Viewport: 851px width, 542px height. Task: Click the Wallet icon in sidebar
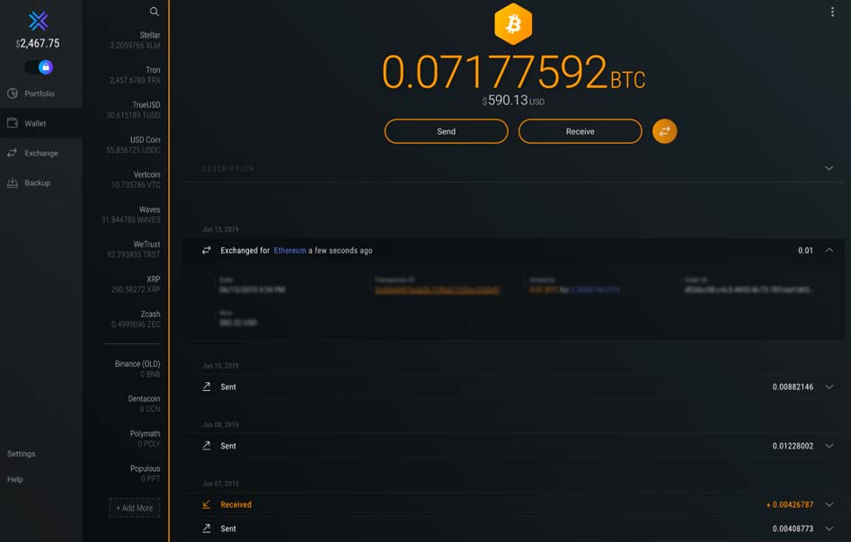click(x=13, y=123)
